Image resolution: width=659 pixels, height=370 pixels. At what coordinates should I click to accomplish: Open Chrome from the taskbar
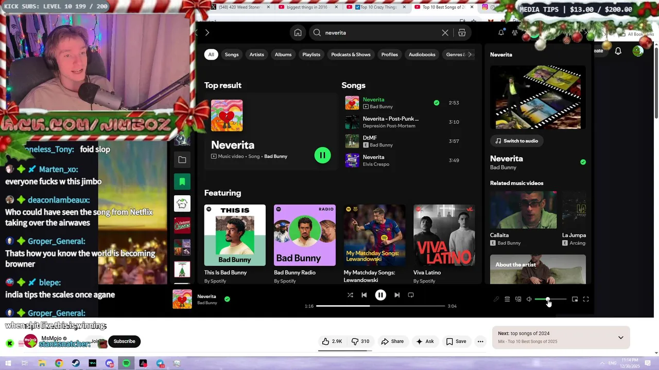[59, 363]
